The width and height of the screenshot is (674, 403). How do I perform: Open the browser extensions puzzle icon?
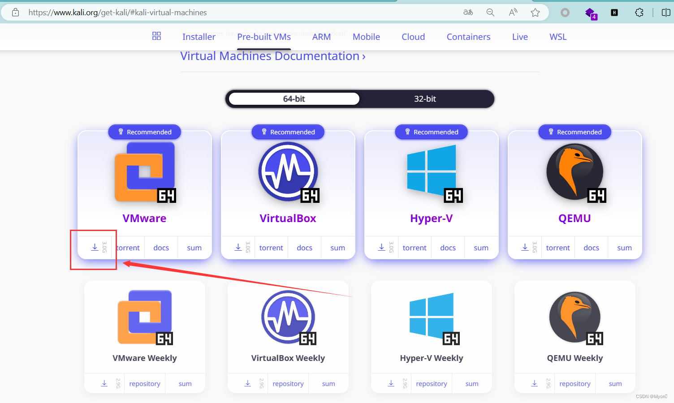click(x=639, y=13)
